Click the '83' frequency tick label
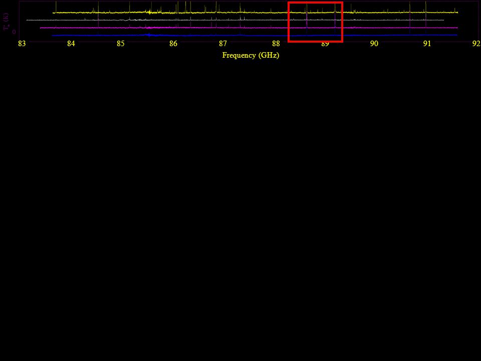This screenshot has width=481, height=361. (22, 44)
